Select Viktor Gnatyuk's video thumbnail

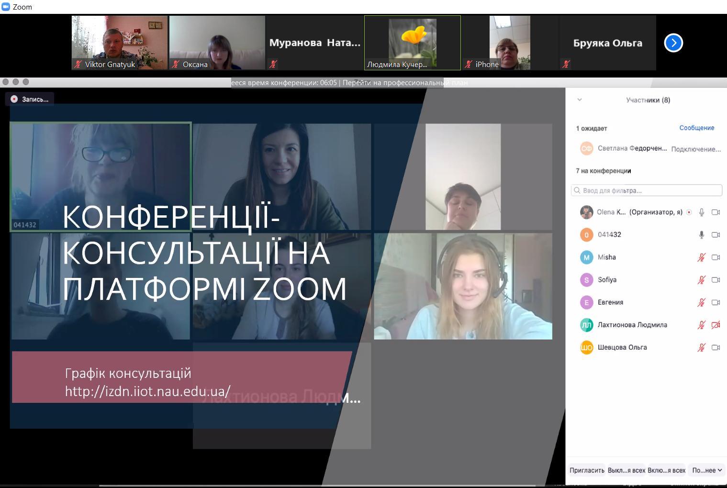click(x=120, y=43)
